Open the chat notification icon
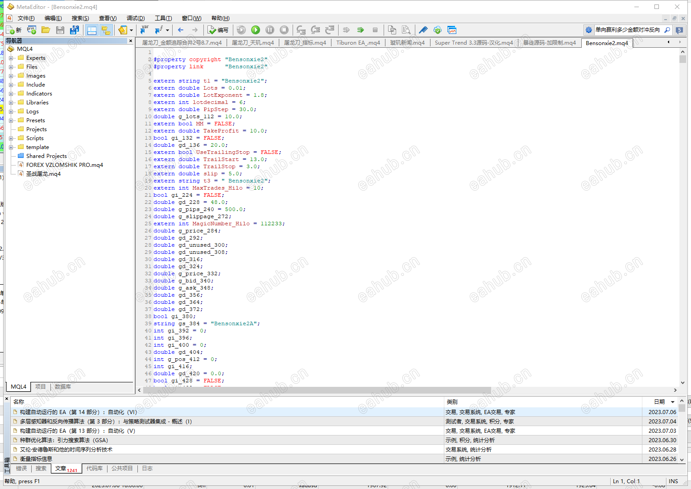691x489 pixels. pyautogui.click(x=679, y=30)
